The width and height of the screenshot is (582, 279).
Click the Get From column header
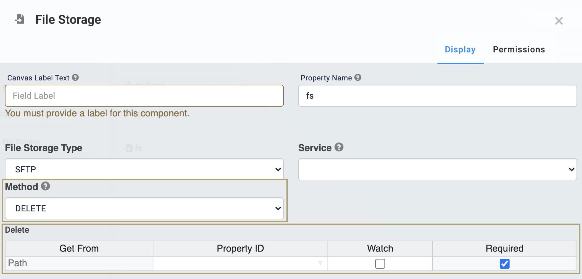click(79, 249)
